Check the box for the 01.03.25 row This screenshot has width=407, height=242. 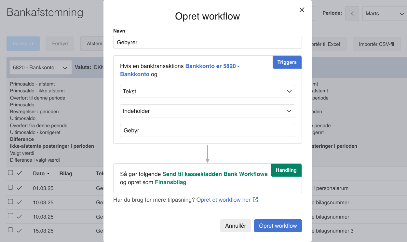coord(10,187)
